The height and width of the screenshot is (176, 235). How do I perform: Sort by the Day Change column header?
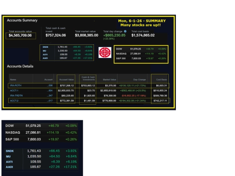coord(140,80)
